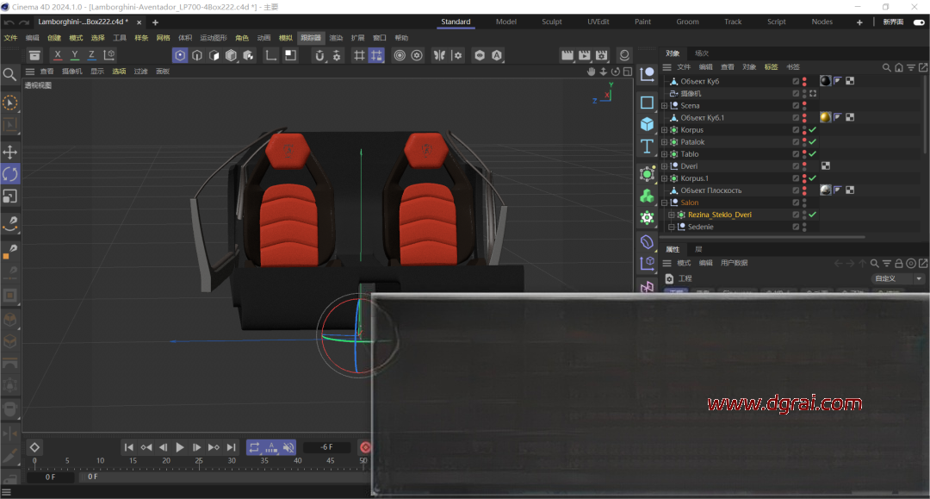Open the search magnifier in left toolbar
The image size is (930, 499).
click(10, 75)
